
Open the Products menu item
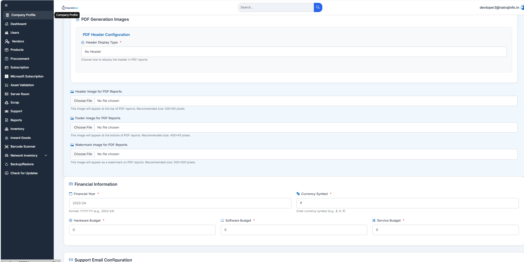[17, 50]
